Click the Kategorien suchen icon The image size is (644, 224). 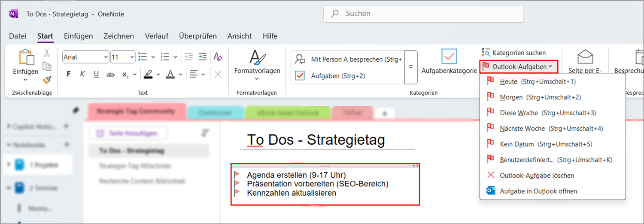(486, 53)
